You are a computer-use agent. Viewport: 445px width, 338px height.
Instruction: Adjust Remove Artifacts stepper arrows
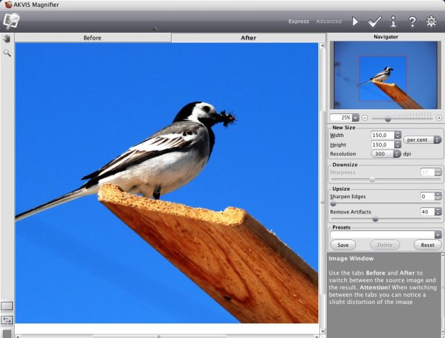438,211
